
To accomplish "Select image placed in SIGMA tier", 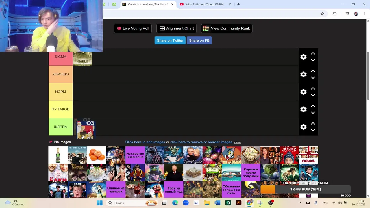I will 82,59.
